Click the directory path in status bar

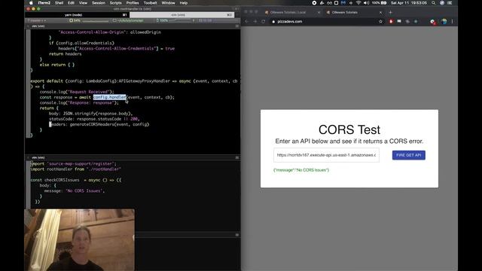click(128, 20)
